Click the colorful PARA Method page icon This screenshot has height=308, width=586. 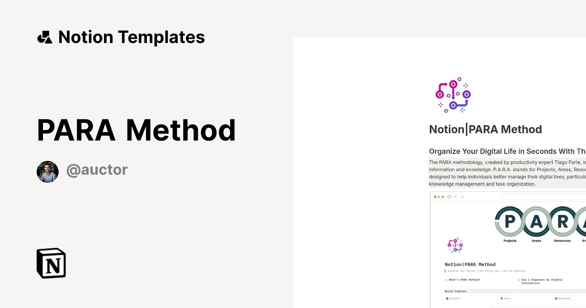(x=453, y=95)
